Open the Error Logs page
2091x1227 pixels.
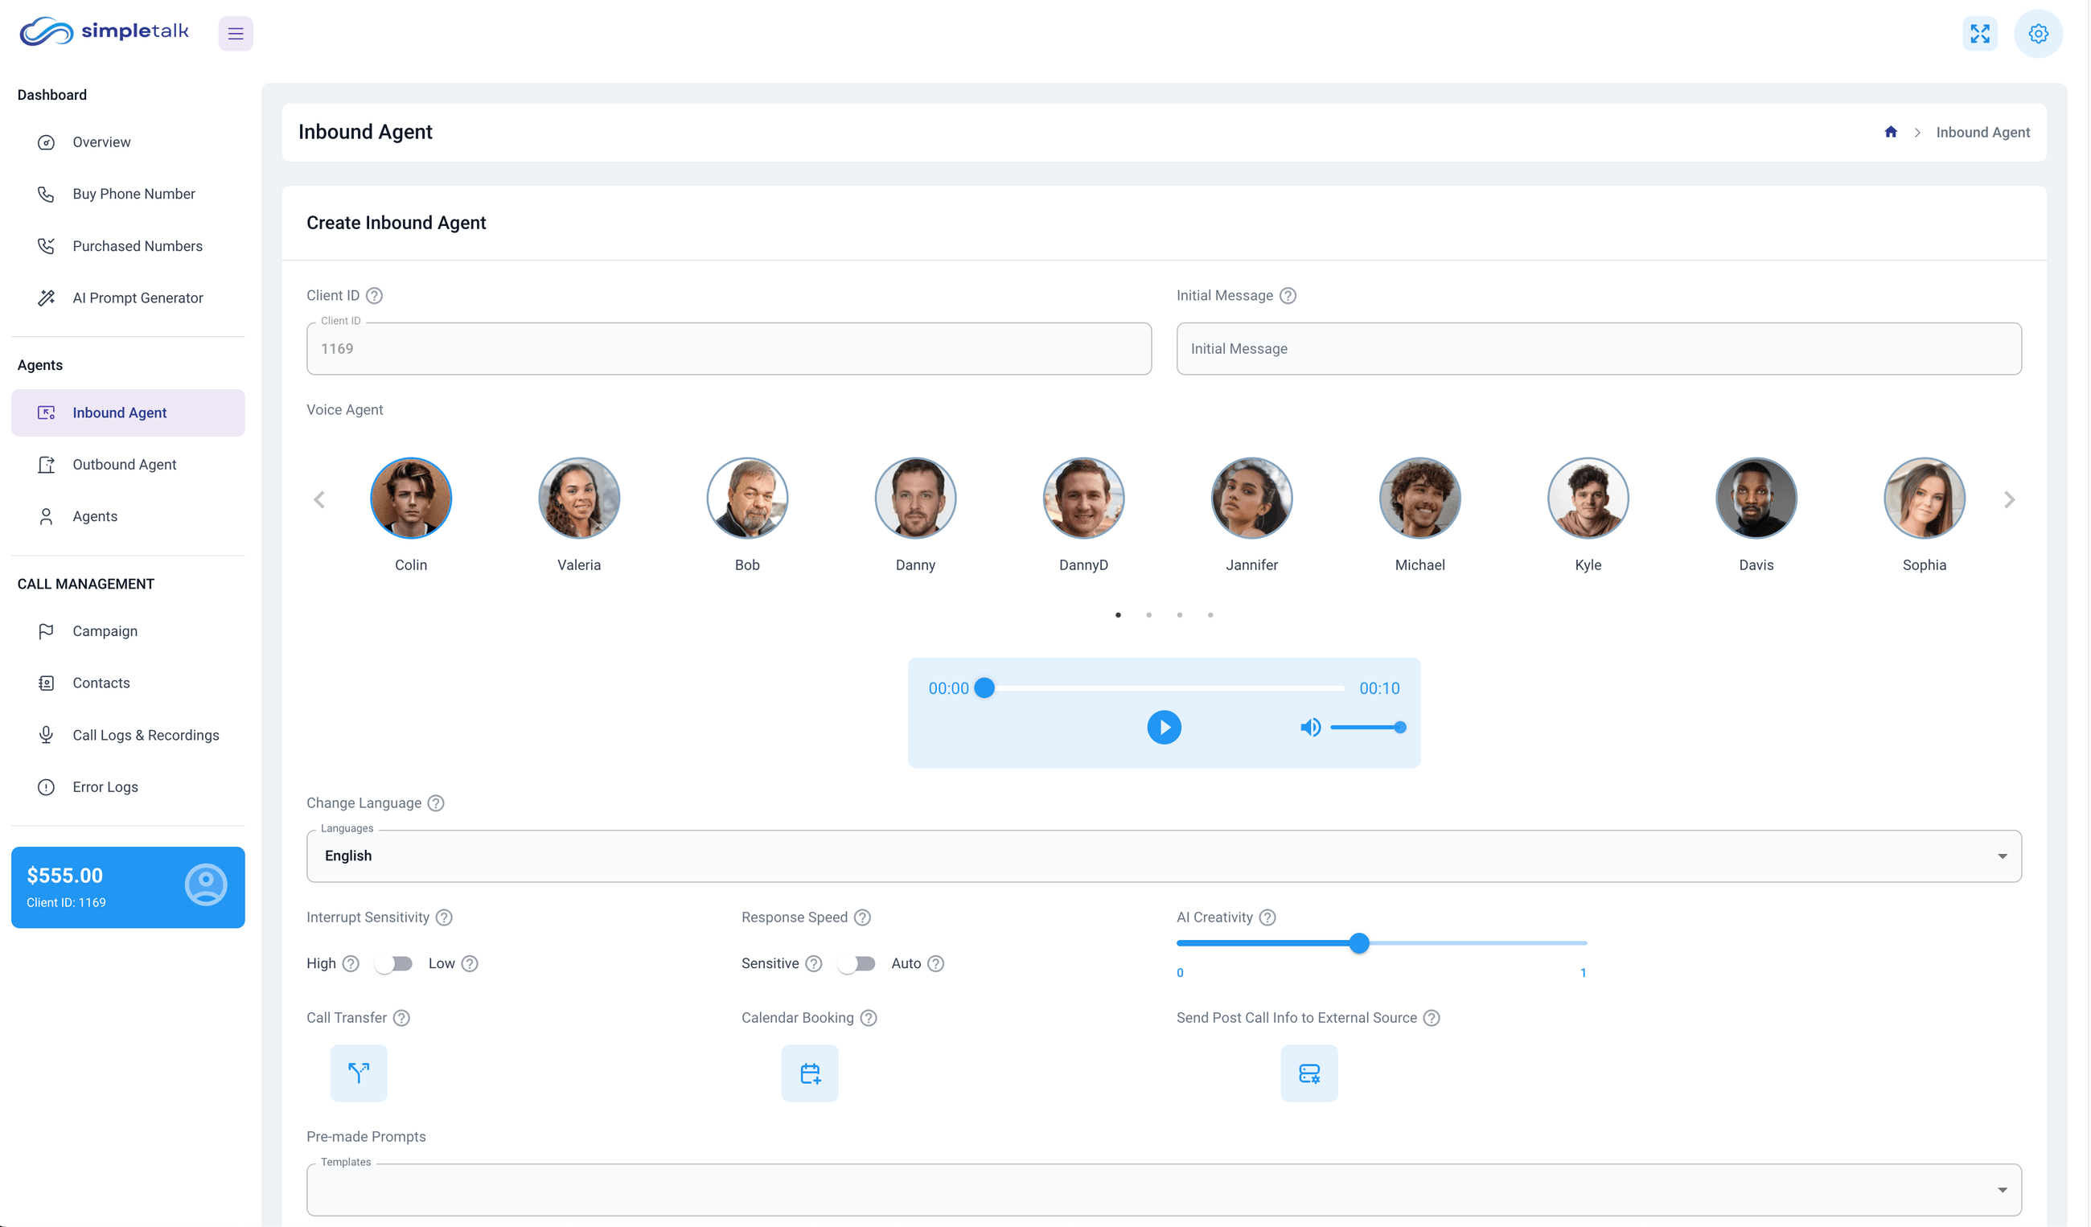pyautogui.click(x=106, y=786)
